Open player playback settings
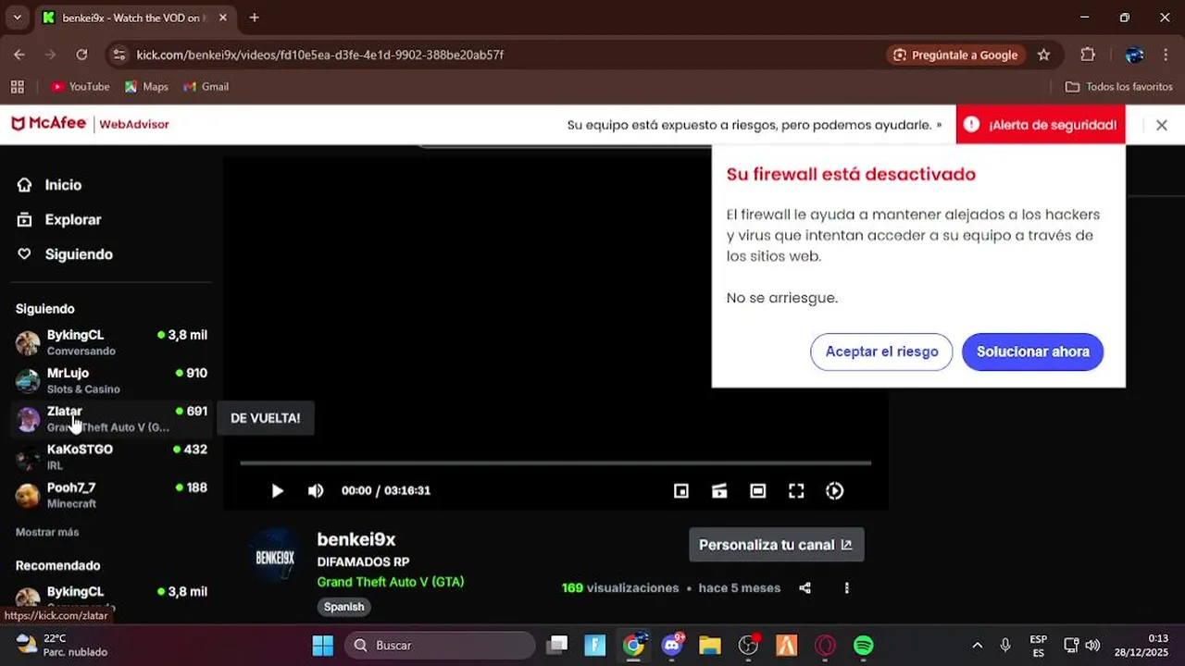 835,491
